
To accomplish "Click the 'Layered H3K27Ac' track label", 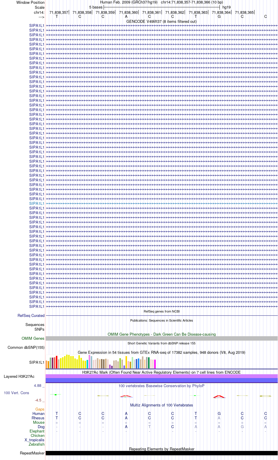I will pyautogui.click(x=19, y=376).
